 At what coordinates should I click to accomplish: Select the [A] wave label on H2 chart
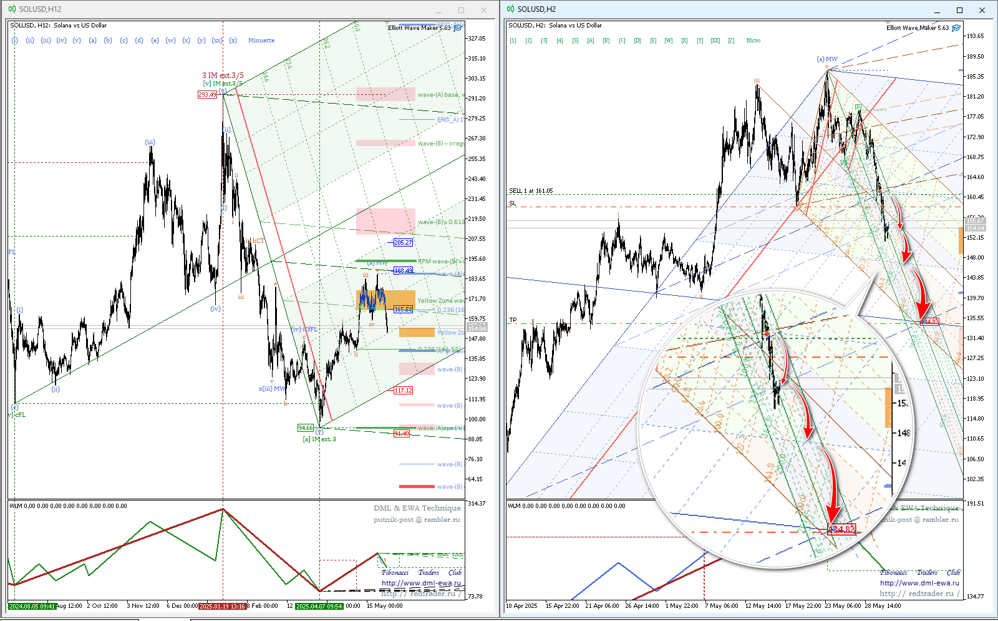tap(591, 41)
